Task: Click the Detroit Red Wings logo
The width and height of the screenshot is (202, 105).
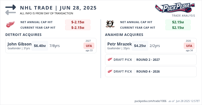Action: (10, 25)
